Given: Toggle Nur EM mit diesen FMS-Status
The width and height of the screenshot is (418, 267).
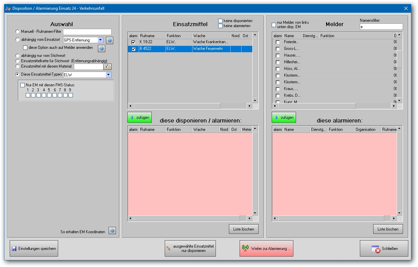Looking at the screenshot, I should pyautogui.click(x=23, y=85).
